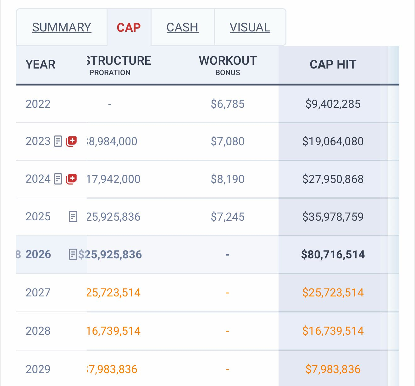
Task: Click the WORKOUT BONUS column header
Action: pyautogui.click(x=228, y=65)
